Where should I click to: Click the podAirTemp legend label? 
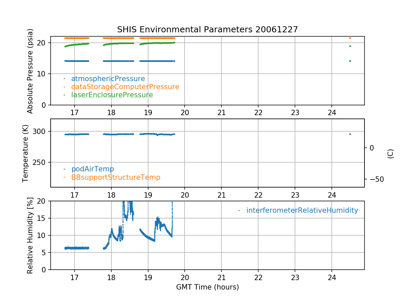pyautogui.click(x=92, y=169)
